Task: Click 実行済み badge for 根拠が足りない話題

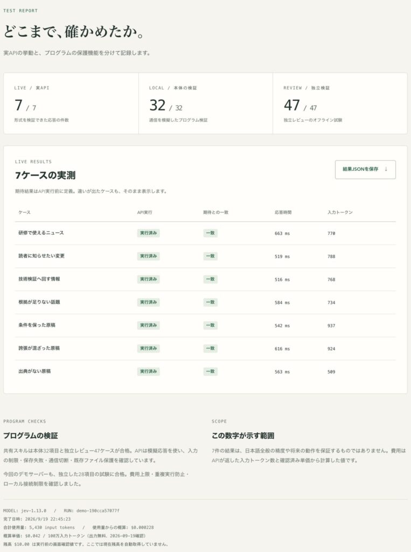Action: click(148, 302)
